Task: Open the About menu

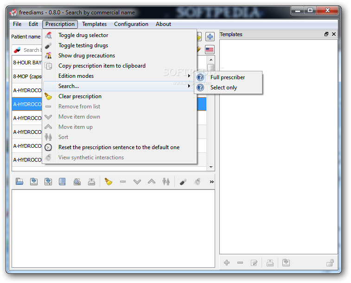Action: click(163, 24)
